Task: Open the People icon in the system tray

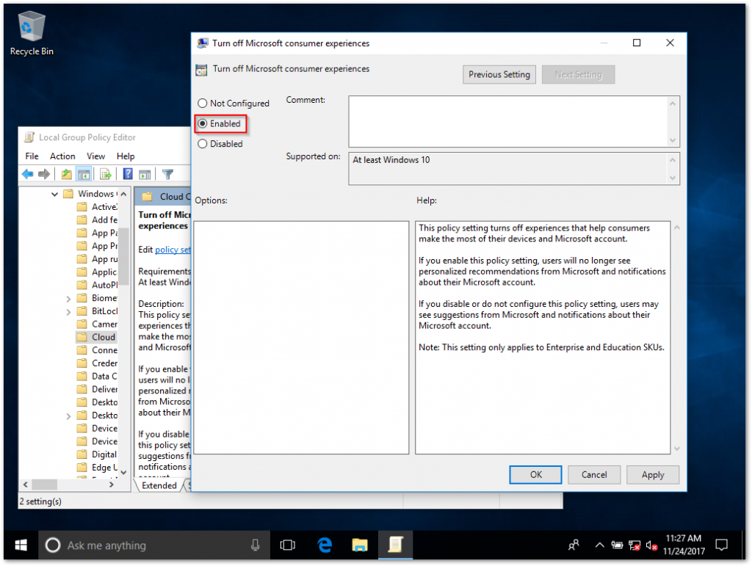Action: tap(574, 545)
